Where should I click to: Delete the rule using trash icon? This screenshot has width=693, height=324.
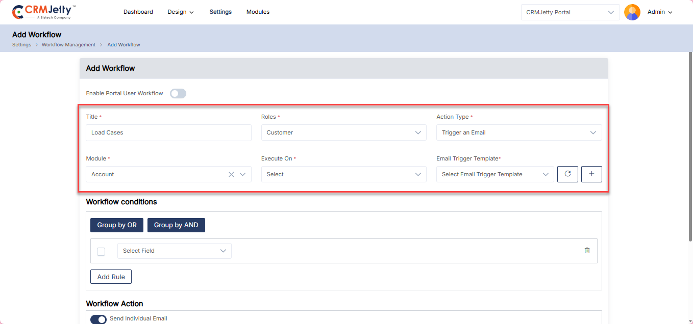pyautogui.click(x=587, y=251)
